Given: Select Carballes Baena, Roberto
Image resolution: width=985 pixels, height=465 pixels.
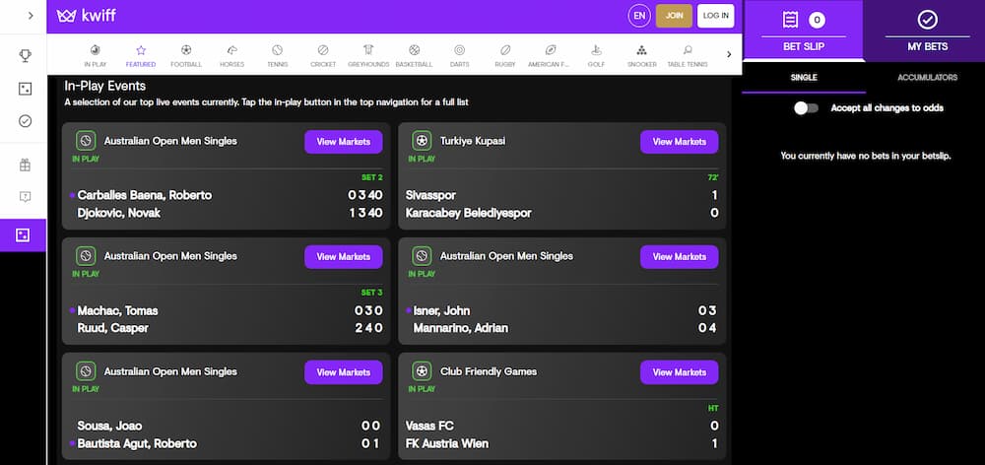Looking at the screenshot, I should 145,195.
